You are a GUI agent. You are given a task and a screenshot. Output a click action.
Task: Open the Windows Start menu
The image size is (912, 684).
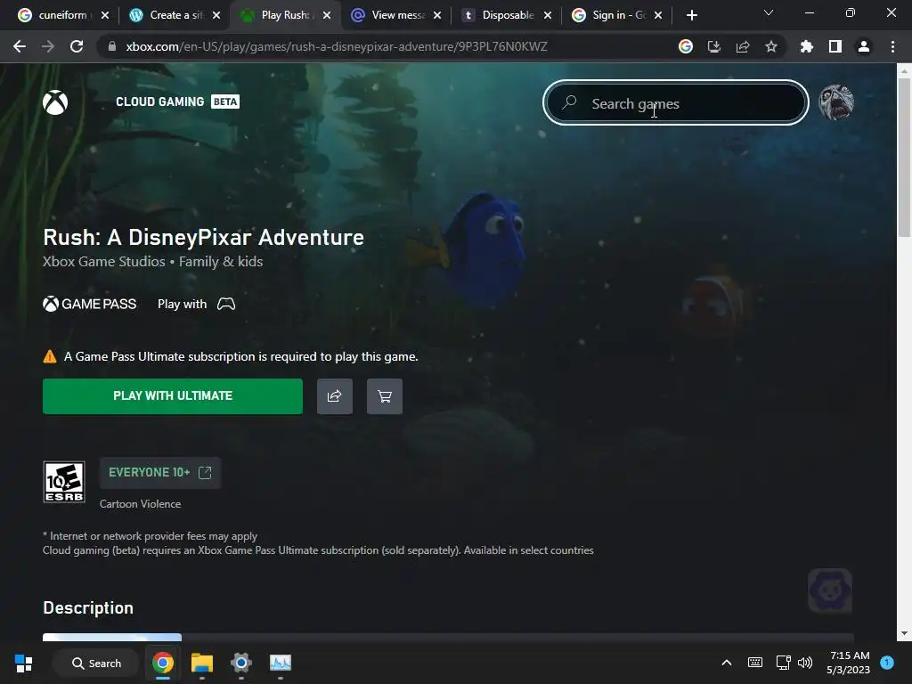[23, 663]
